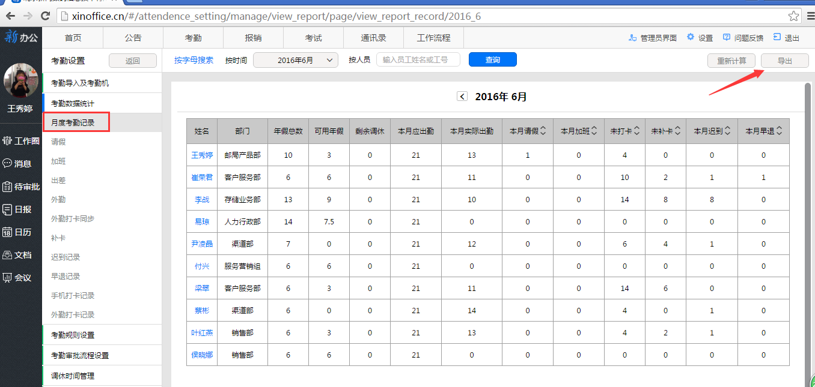This screenshot has width=815, height=387.
Task: Open 日历 in left sidebar
Action: [x=17, y=232]
